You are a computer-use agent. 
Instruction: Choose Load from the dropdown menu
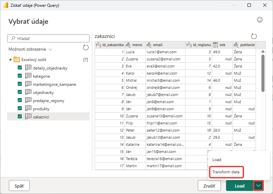pos(217,160)
